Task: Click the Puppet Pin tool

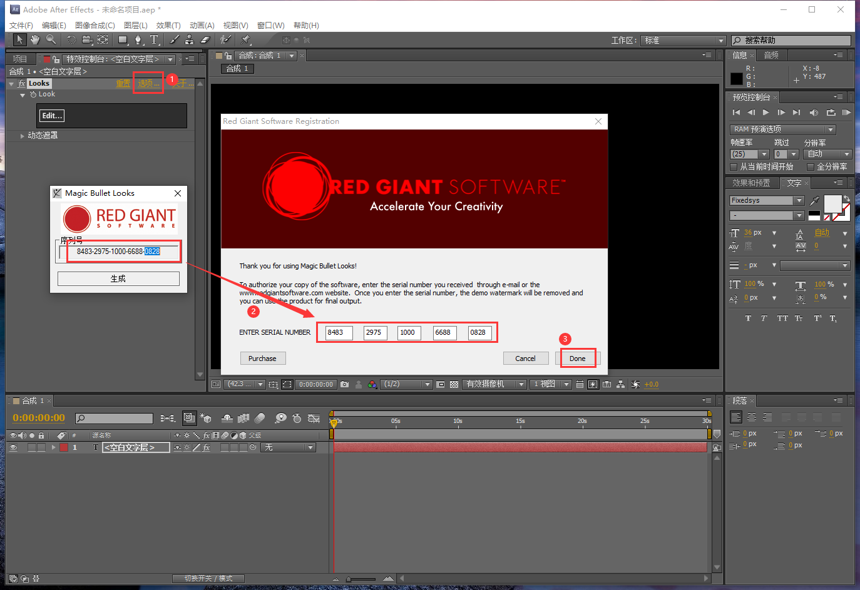Action: (x=245, y=40)
